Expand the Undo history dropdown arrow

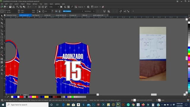(31, 7)
